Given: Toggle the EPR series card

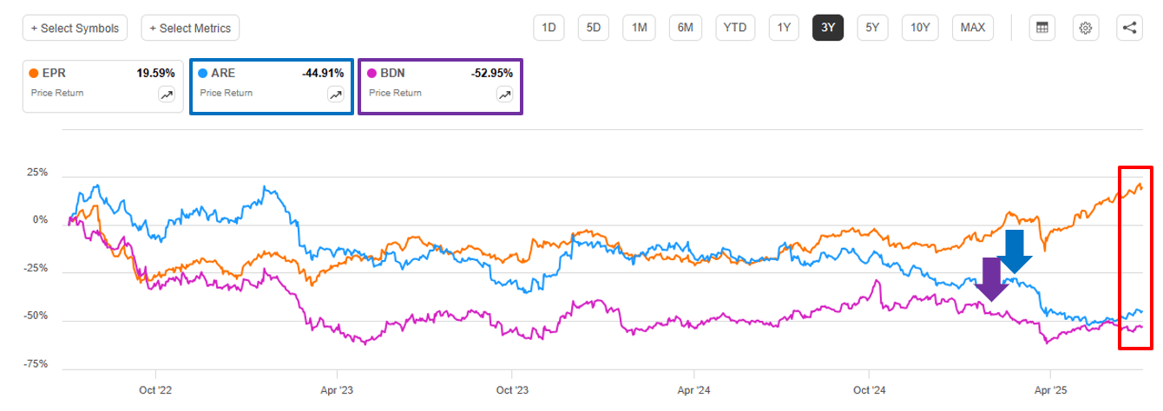Looking at the screenshot, I should [x=95, y=85].
